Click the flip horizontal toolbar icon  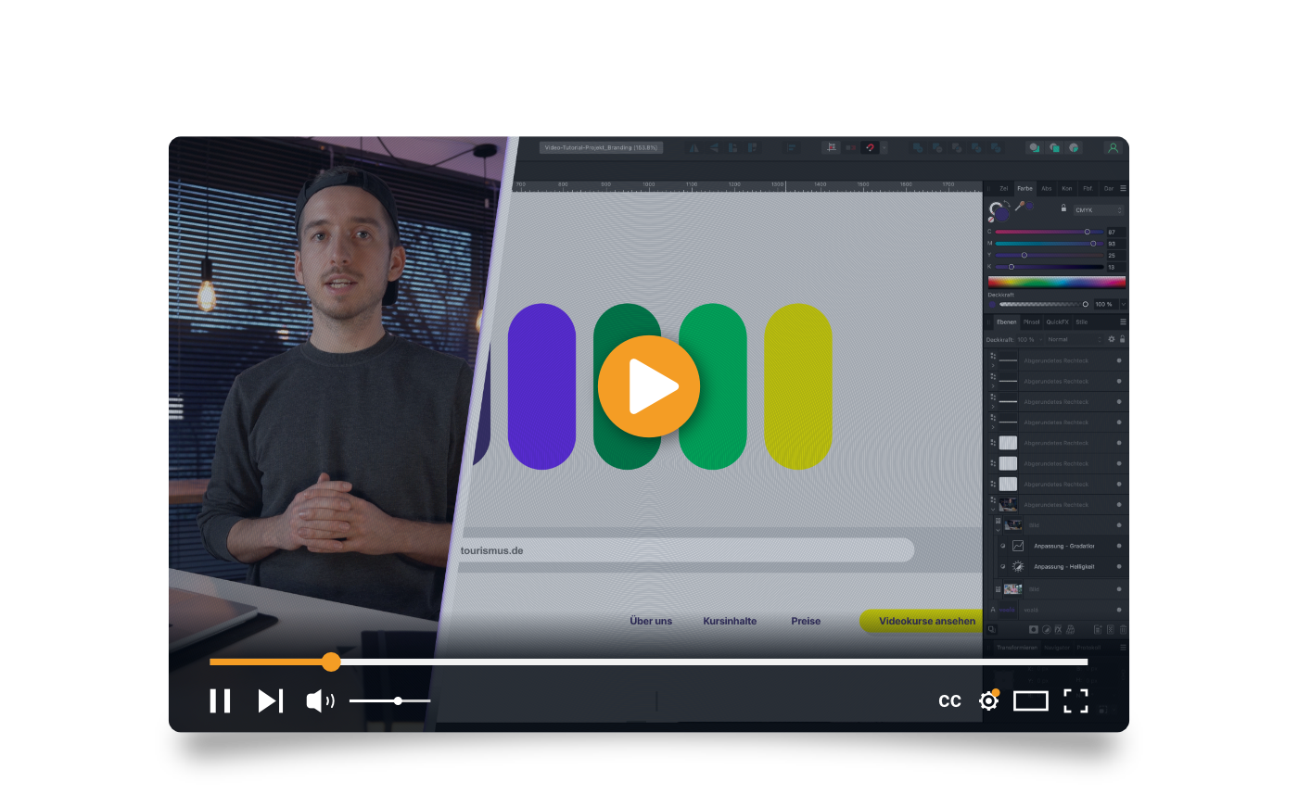[x=694, y=148]
